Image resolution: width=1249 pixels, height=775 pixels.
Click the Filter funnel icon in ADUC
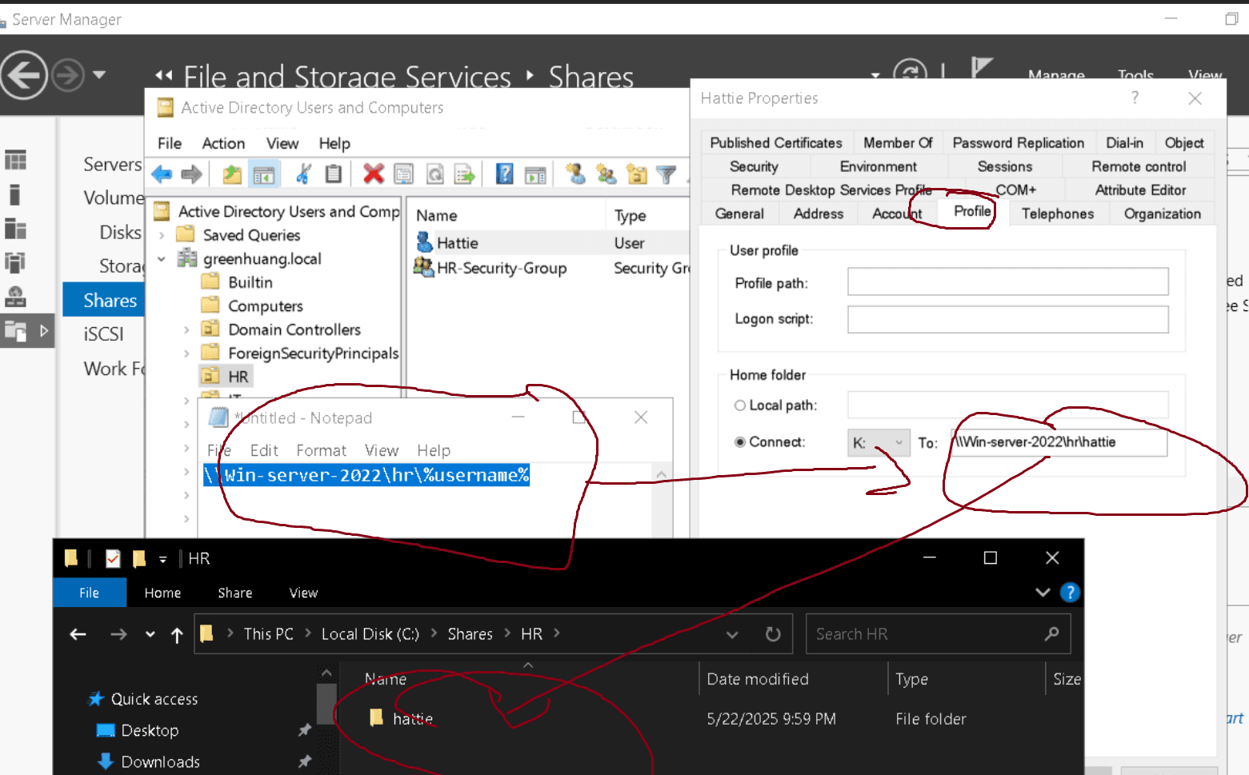click(666, 174)
